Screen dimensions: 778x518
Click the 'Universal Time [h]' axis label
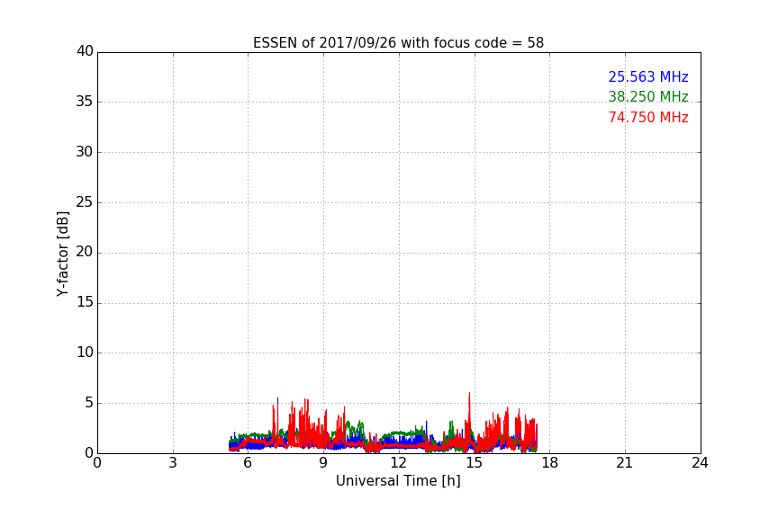(398, 481)
